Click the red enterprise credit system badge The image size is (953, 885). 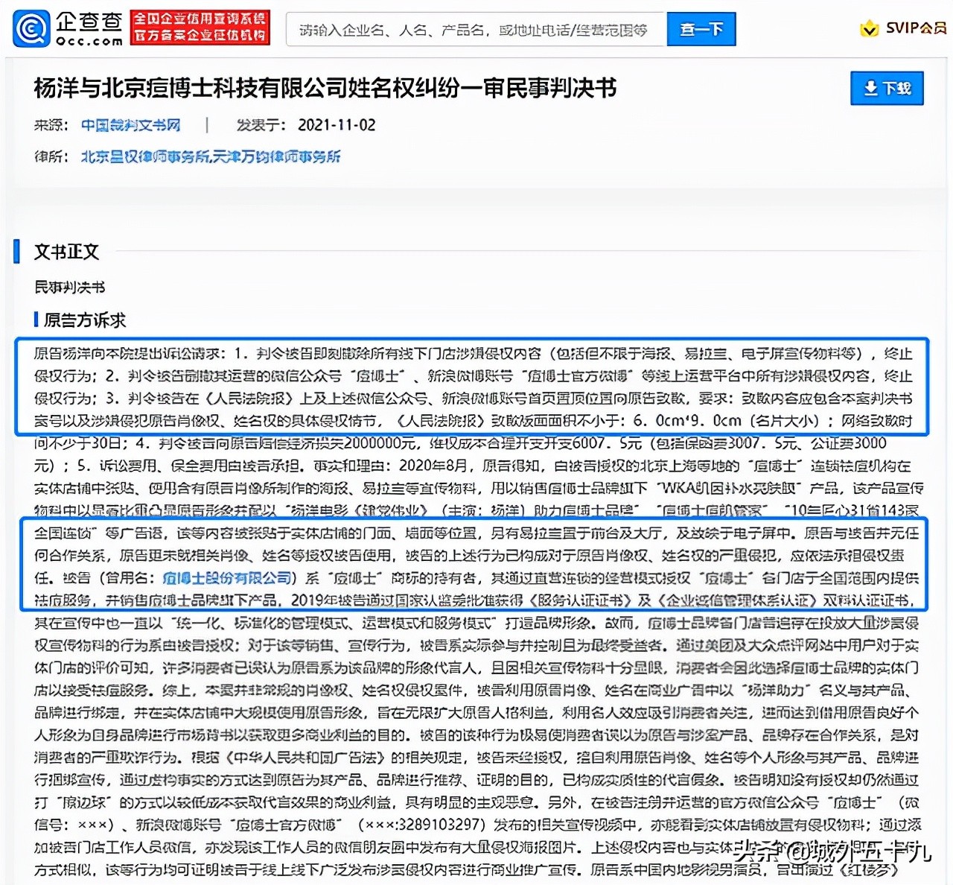click(x=200, y=27)
